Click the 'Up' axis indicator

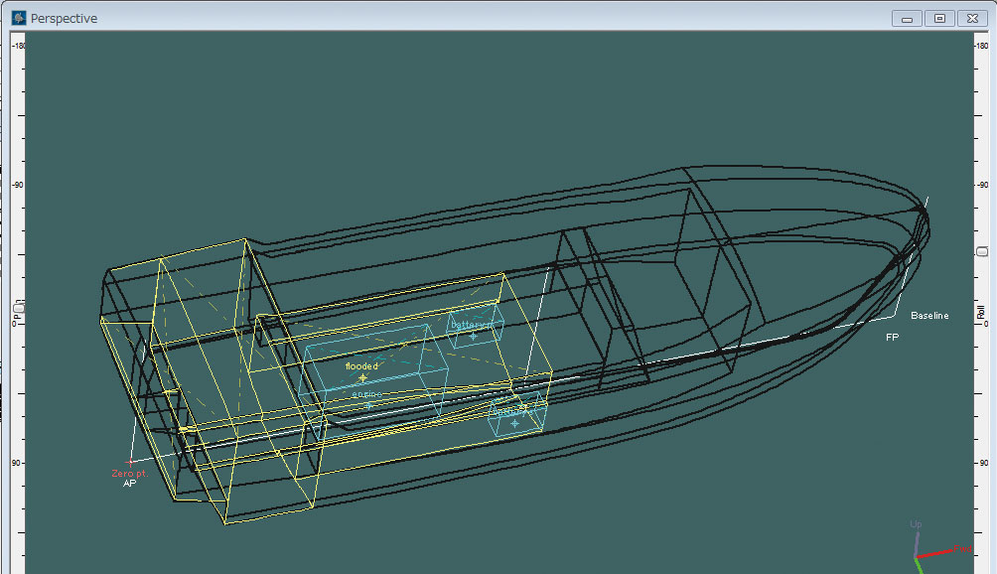point(915,523)
